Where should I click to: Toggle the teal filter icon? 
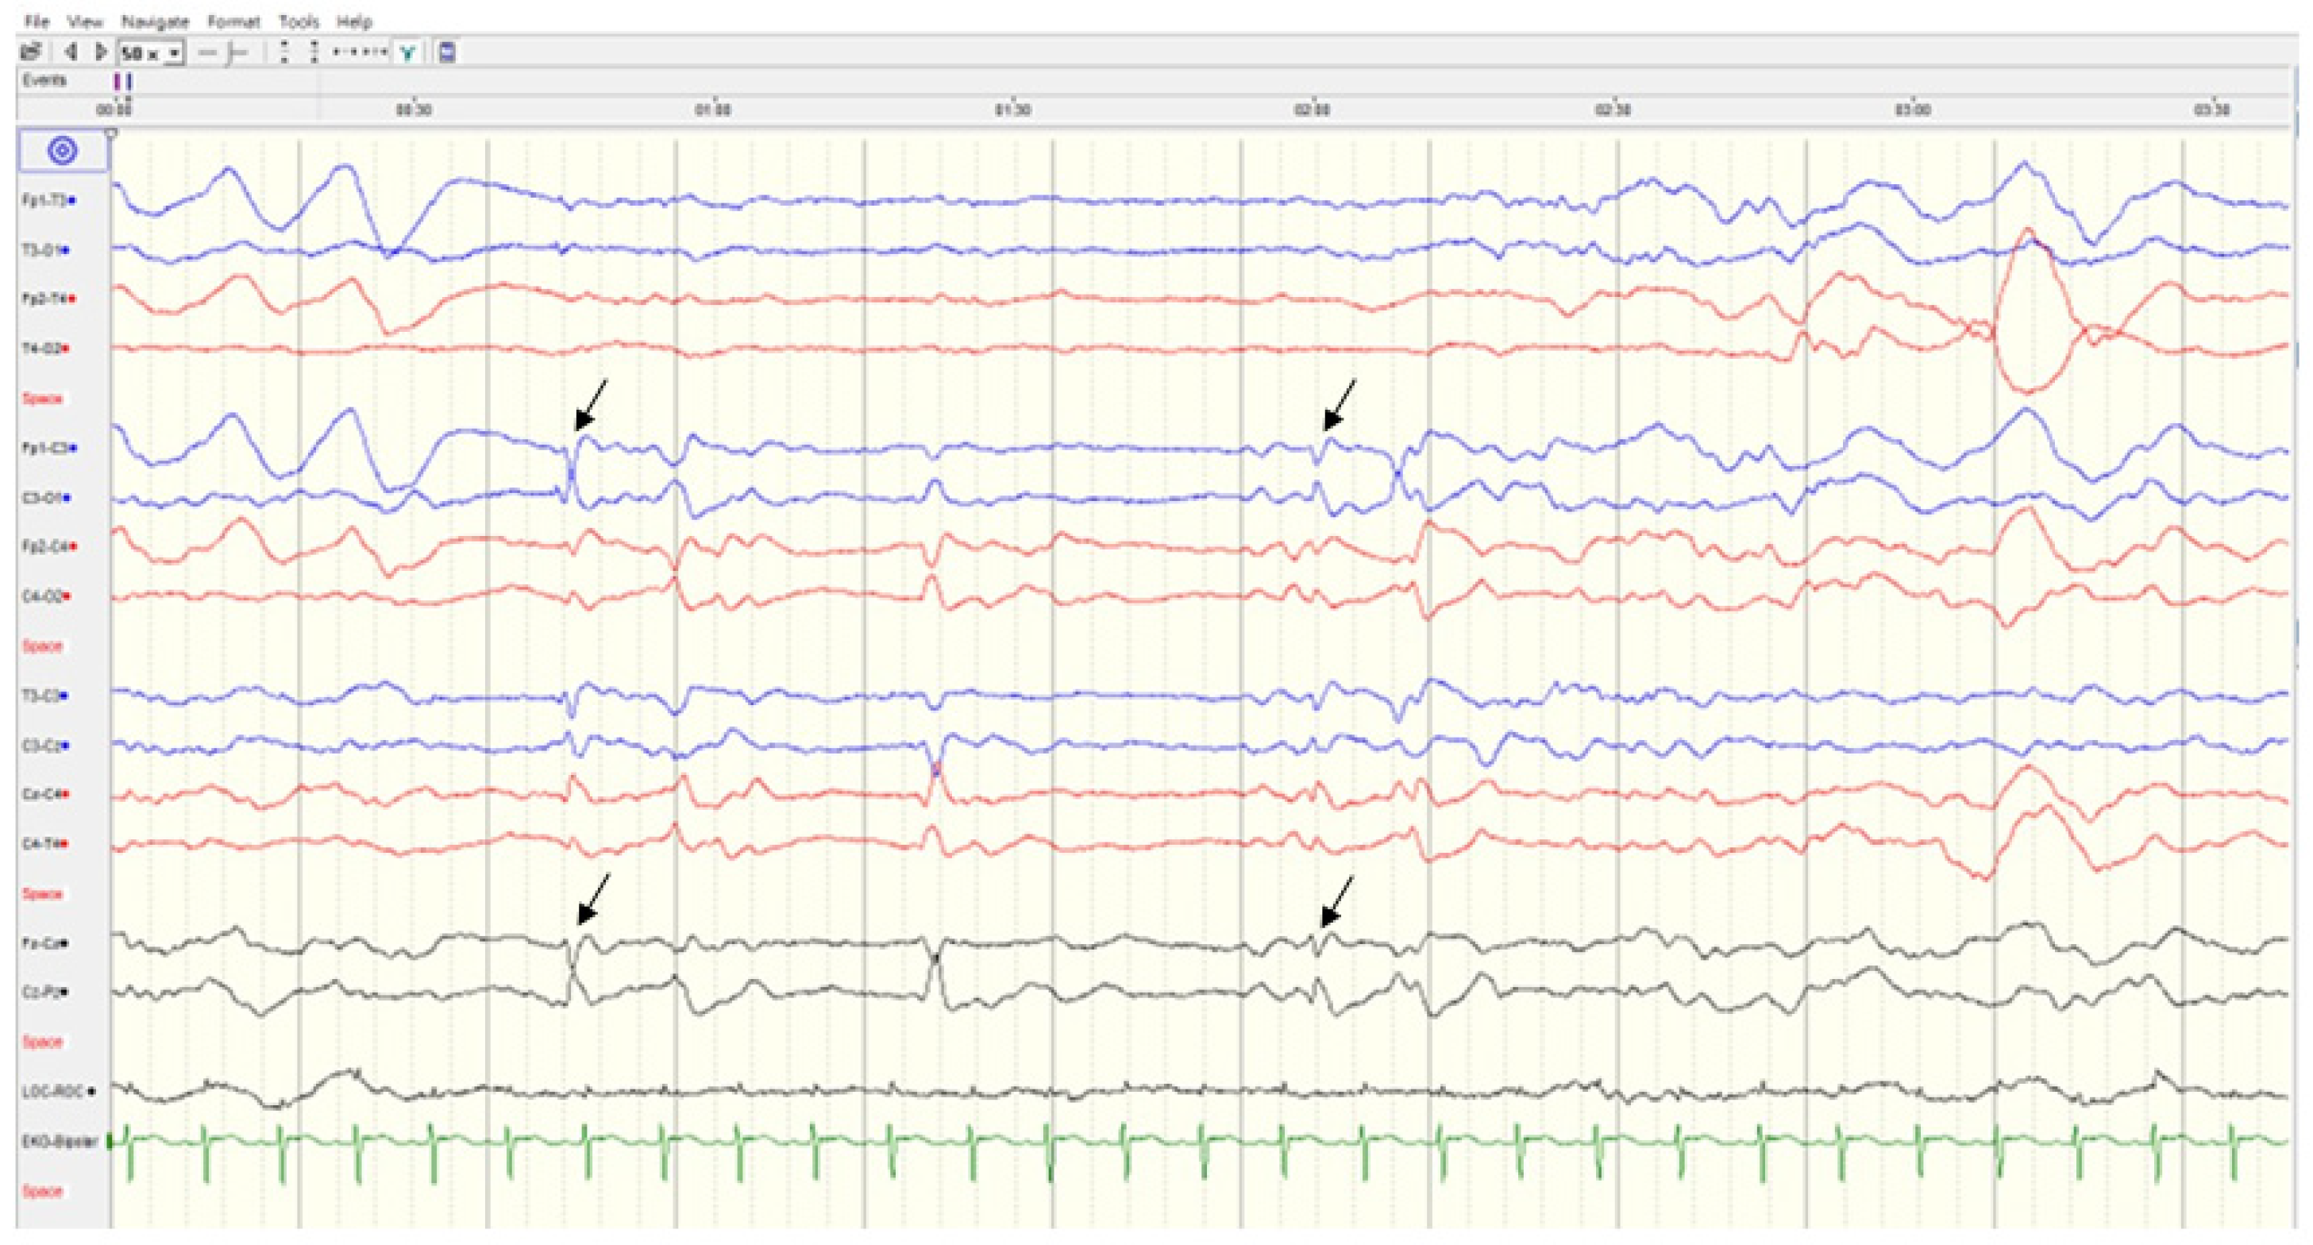[x=407, y=53]
